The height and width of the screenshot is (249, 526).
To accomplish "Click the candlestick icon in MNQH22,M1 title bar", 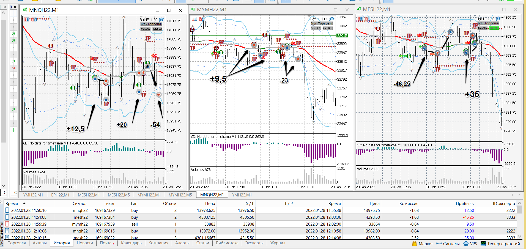I will tap(25, 10).
